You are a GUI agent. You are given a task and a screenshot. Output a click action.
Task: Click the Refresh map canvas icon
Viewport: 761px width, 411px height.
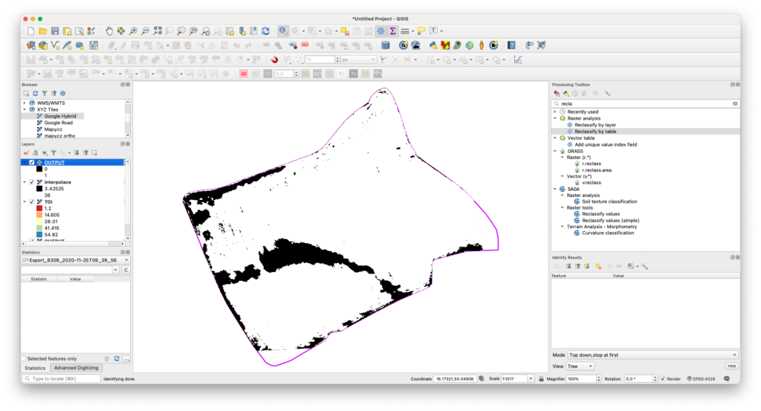click(x=265, y=30)
